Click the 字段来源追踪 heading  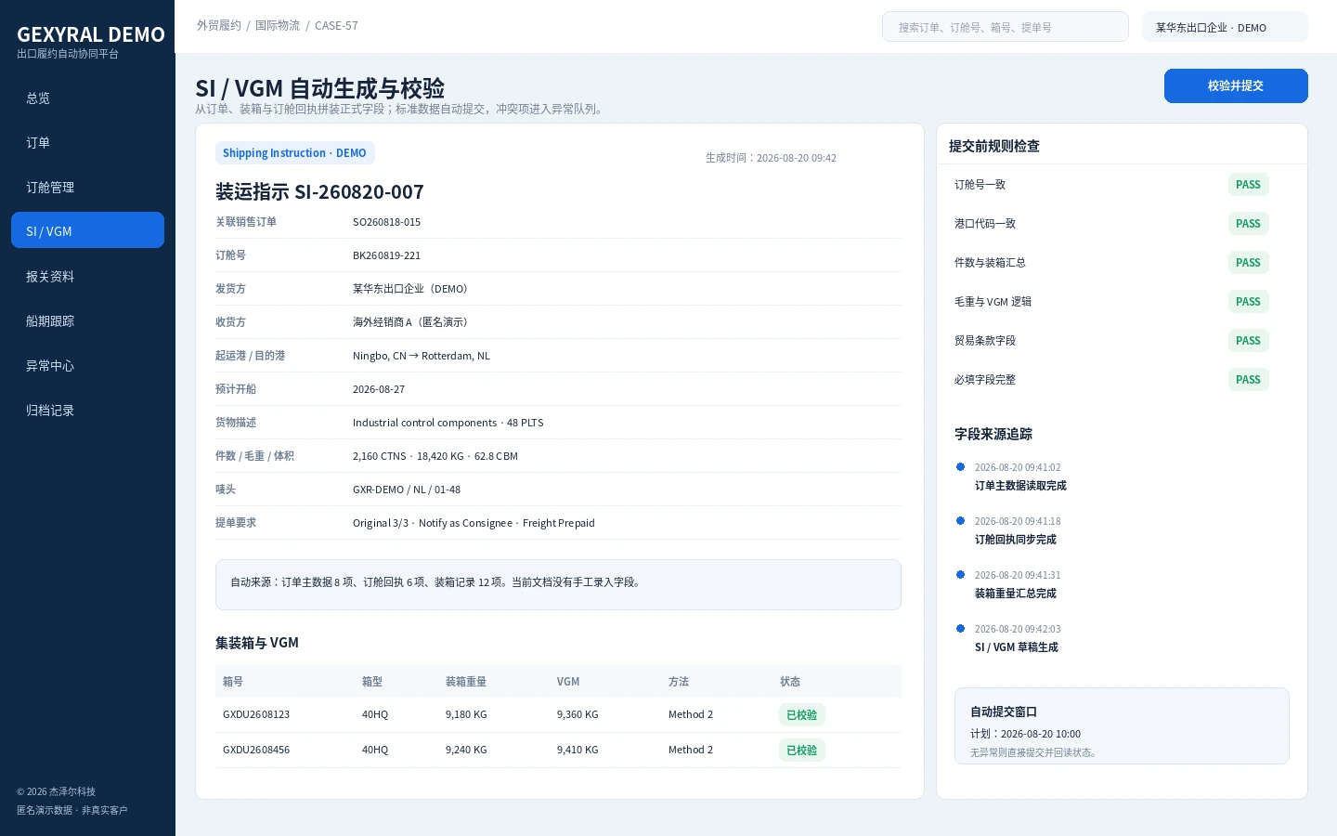993,434
